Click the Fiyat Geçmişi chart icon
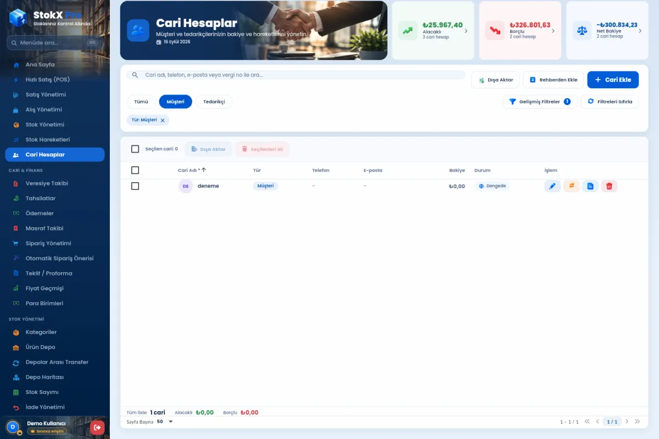The height and width of the screenshot is (439, 659). click(15, 288)
